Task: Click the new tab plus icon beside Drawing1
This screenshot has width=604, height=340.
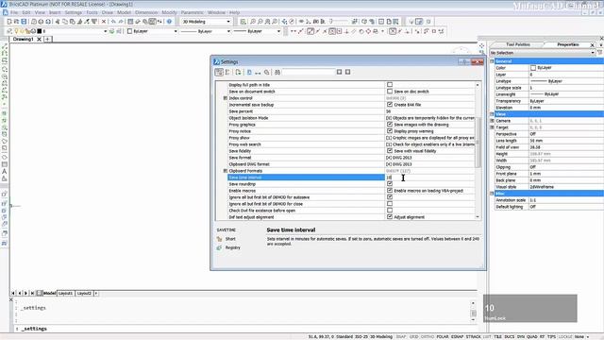Action: coord(47,39)
